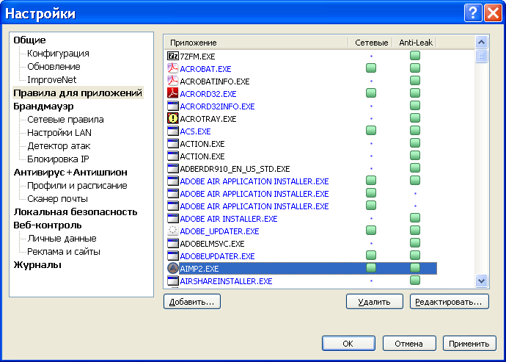Open the Общие settings section
Image resolution: width=506 pixels, height=362 pixels.
pos(29,40)
